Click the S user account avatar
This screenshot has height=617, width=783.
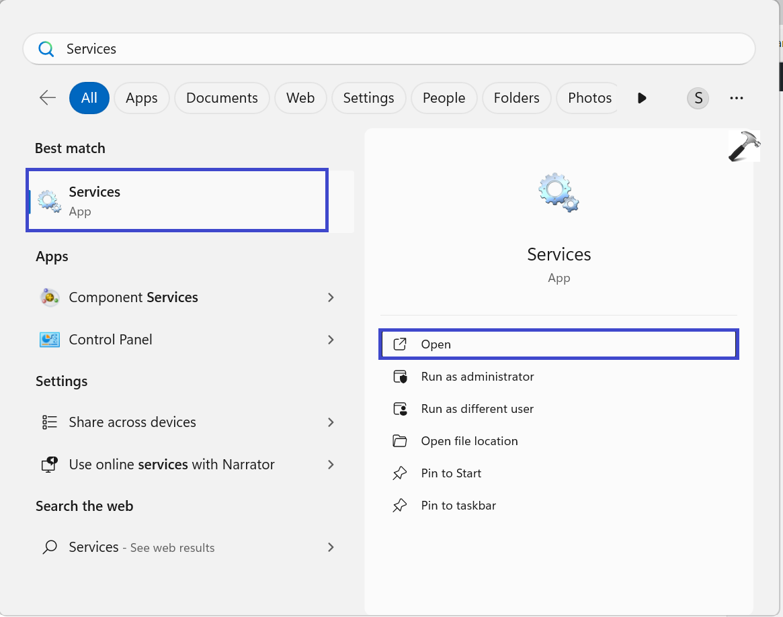[698, 99]
